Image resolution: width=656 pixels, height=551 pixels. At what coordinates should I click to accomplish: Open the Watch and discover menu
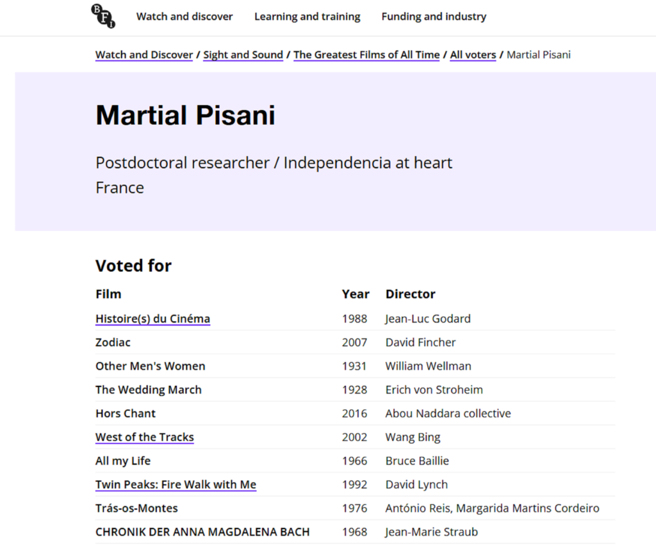click(184, 17)
